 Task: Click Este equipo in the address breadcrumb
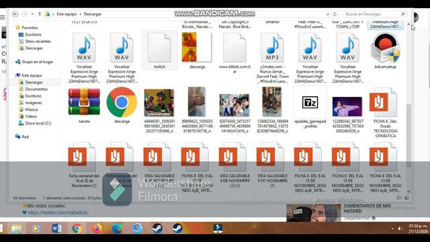click(67, 13)
